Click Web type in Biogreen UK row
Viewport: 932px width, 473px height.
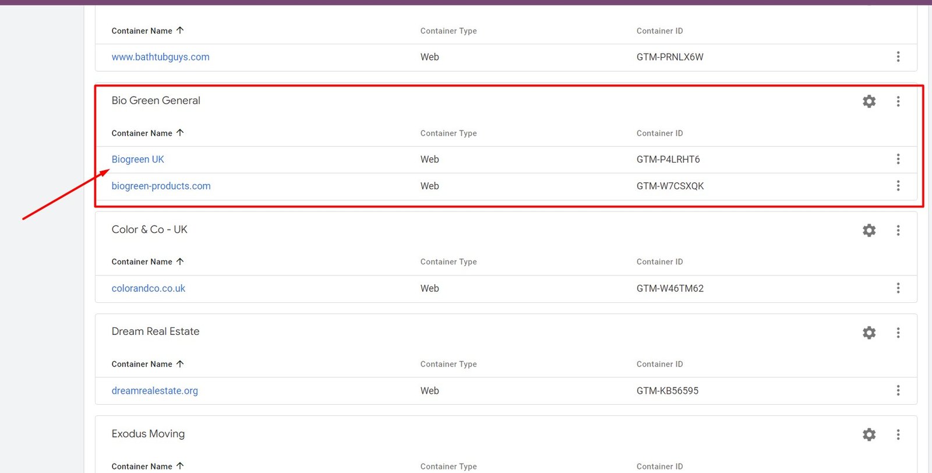tap(429, 160)
